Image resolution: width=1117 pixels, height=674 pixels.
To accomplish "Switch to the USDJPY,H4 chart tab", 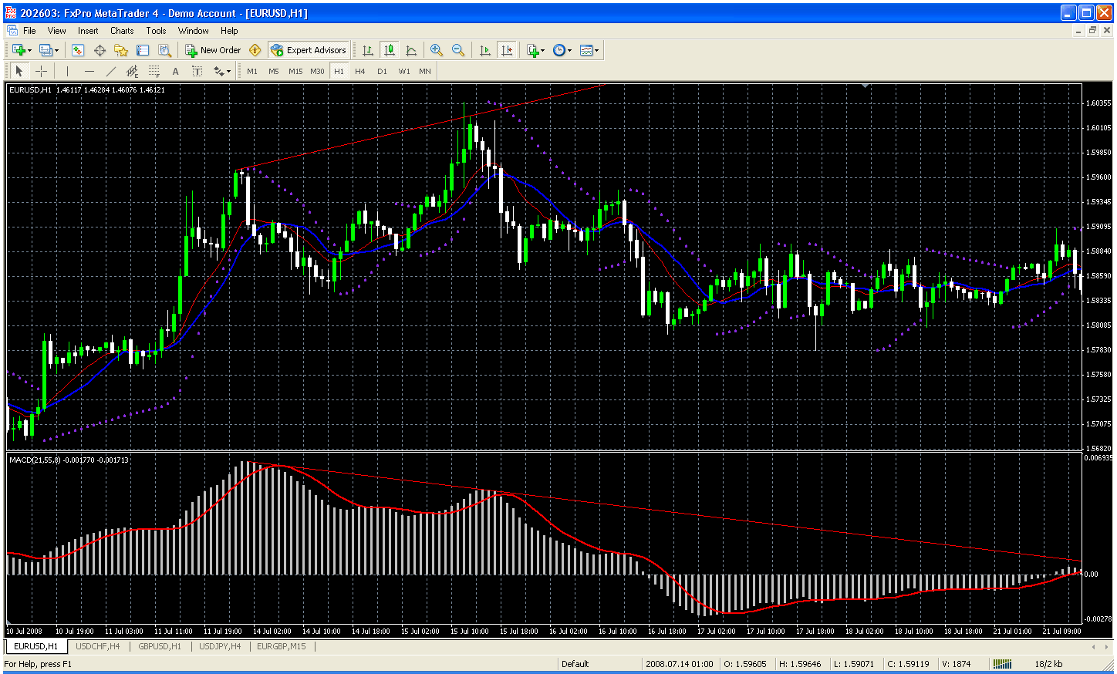I will [x=220, y=646].
